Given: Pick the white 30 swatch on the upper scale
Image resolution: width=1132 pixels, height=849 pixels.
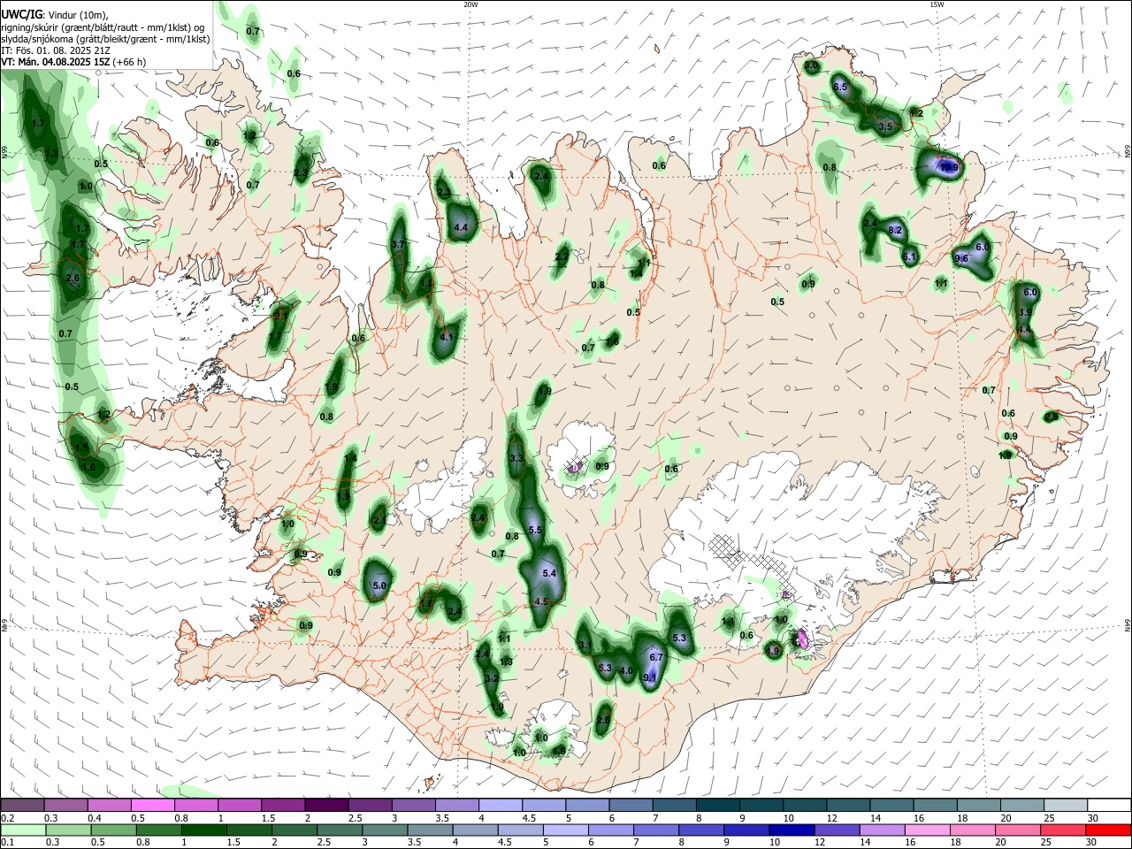Looking at the screenshot, I should pyautogui.click(x=1109, y=806).
